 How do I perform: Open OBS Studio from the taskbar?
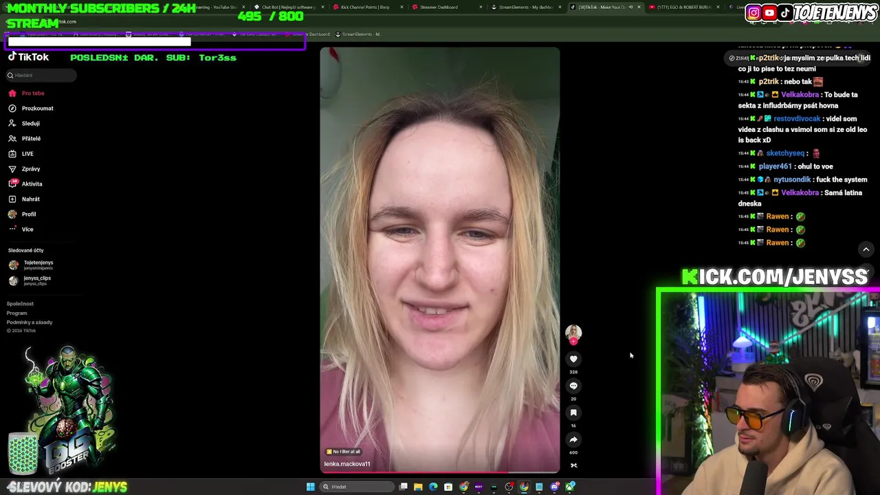coord(509,487)
